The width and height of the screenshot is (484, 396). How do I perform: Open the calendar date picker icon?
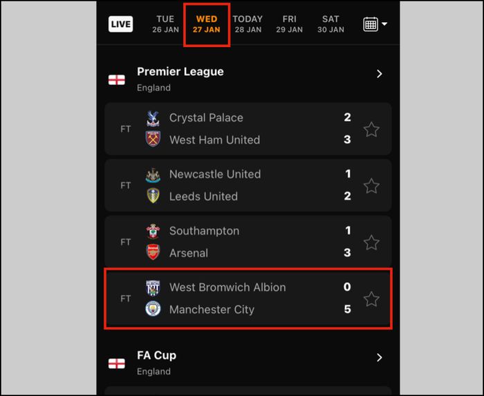(x=371, y=24)
